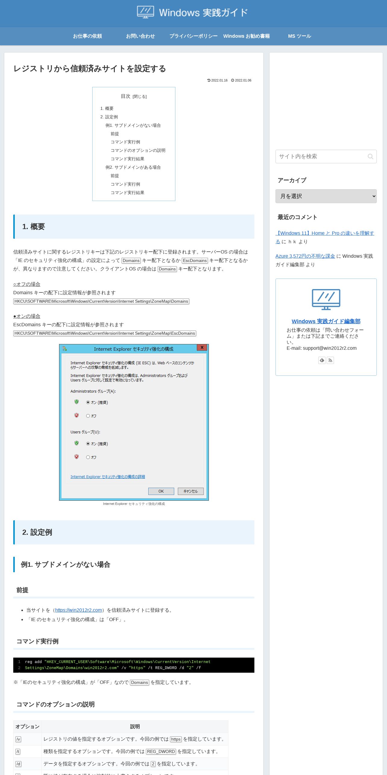This screenshot has height=775, width=387.
Task: Open プライバシーポリシー menu item
Action: [x=193, y=36]
